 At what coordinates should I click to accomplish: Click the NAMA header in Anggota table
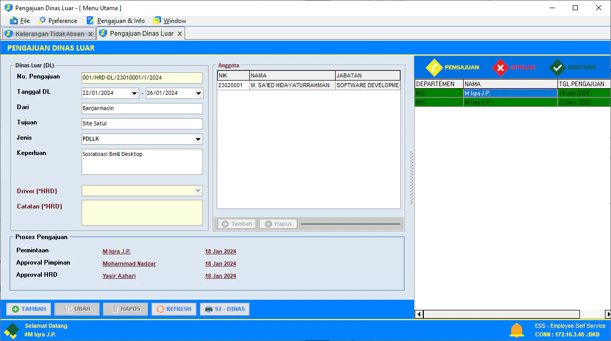[292, 75]
